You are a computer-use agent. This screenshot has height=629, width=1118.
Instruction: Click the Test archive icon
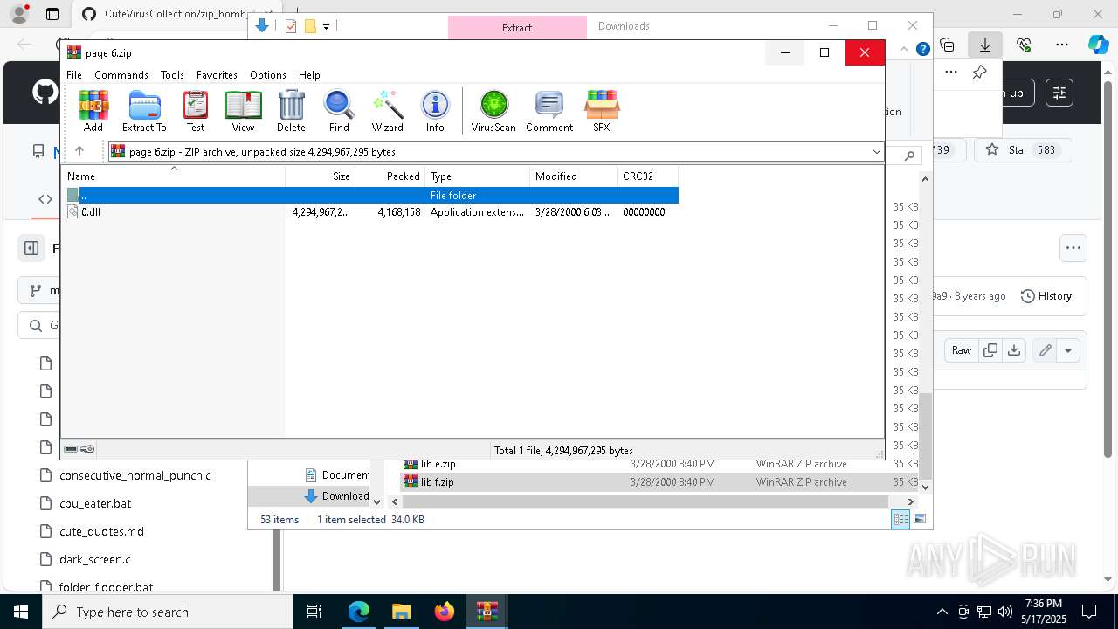tap(196, 111)
